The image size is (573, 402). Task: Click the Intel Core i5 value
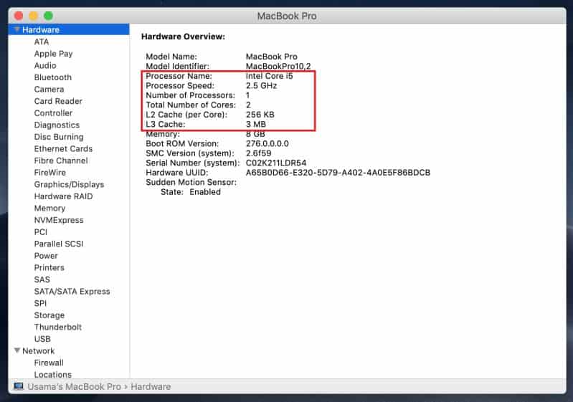click(270, 76)
